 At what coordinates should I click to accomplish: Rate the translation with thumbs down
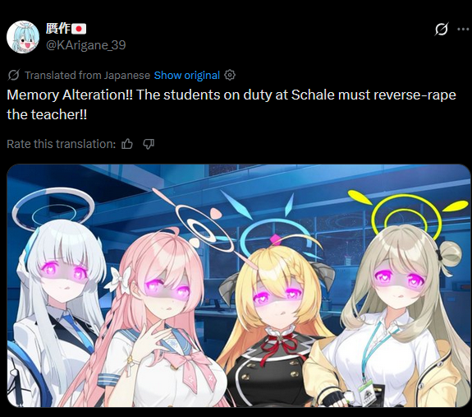click(x=149, y=144)
